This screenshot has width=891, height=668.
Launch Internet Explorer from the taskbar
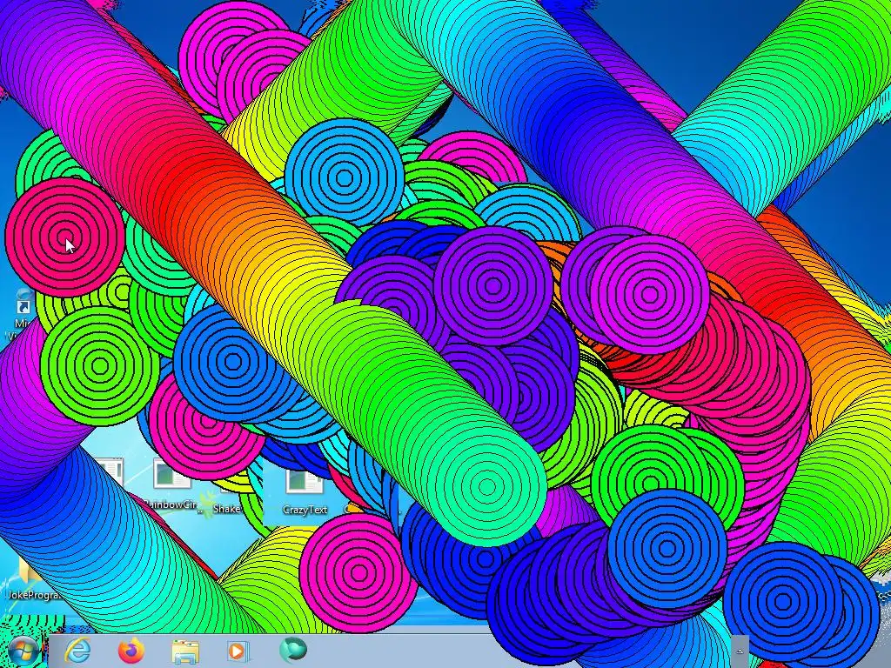pos(77,651)
